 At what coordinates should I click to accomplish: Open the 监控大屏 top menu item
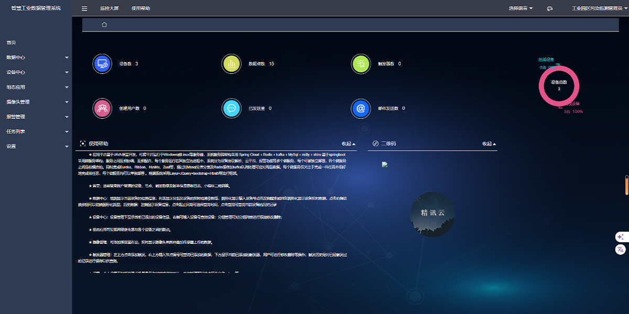(109, 8)
